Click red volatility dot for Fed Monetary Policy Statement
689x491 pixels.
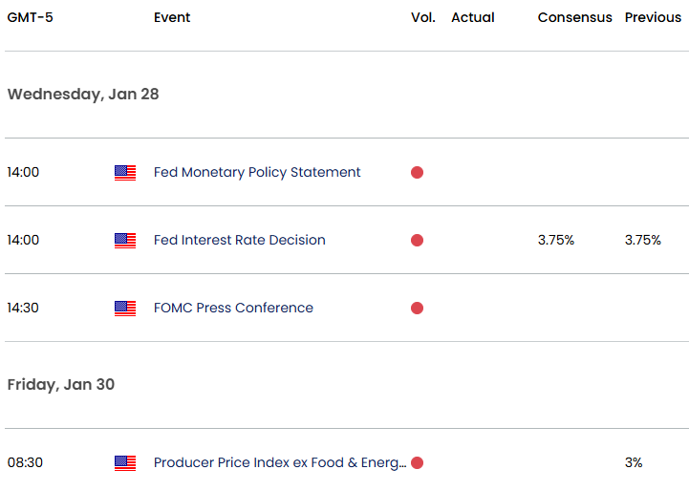[417, 173]
